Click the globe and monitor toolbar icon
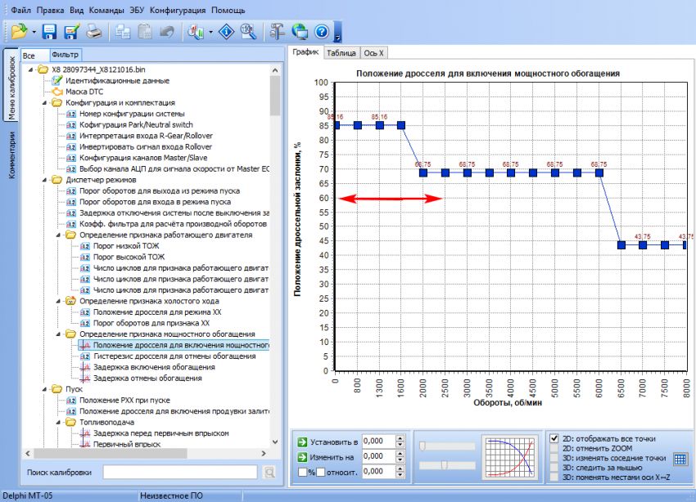Viewport: 696px width, 502px height. pos(300,31)
